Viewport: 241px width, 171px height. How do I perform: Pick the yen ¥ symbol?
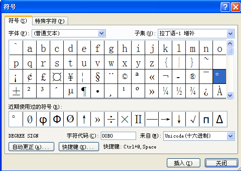pyautogui.click(x=71, y=76)
